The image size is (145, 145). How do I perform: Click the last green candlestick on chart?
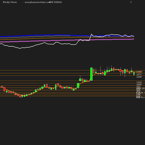[134, 73]
